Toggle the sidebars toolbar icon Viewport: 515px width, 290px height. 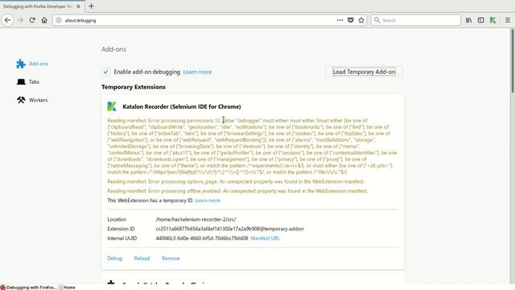(481, 20)
